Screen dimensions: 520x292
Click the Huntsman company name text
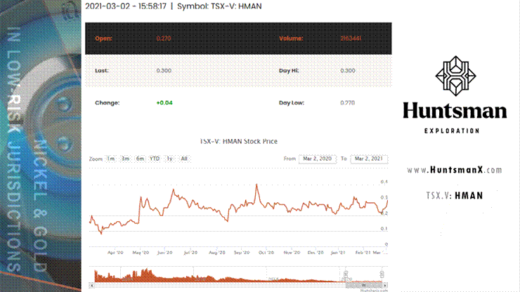pyautogui.click(x=455, y=111)
